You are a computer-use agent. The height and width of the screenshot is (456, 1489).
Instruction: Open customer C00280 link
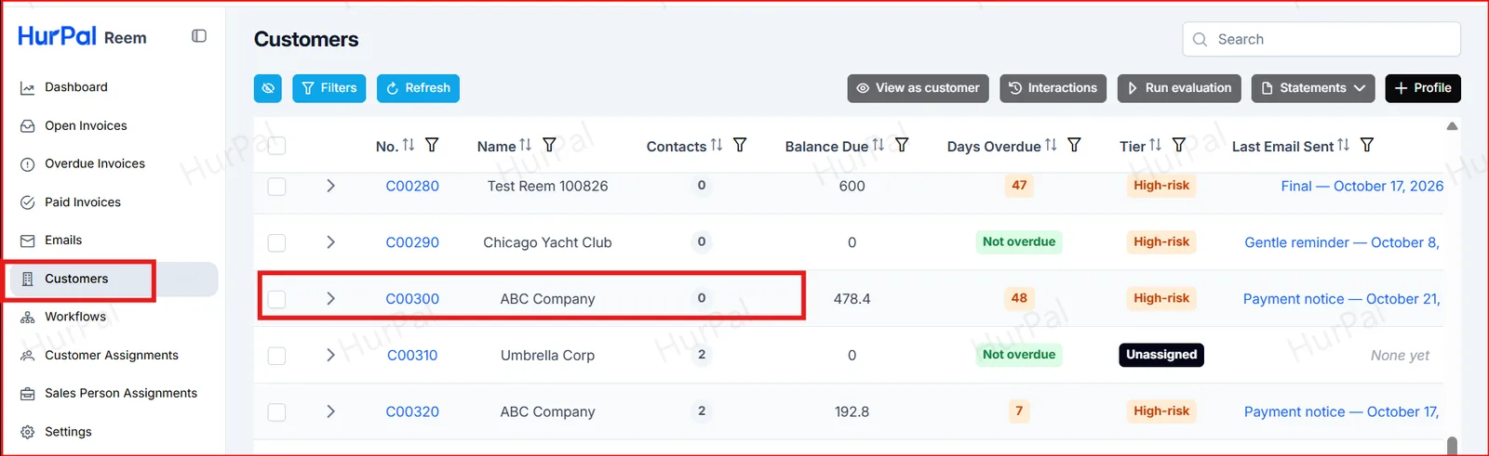(x=412, y=186)
